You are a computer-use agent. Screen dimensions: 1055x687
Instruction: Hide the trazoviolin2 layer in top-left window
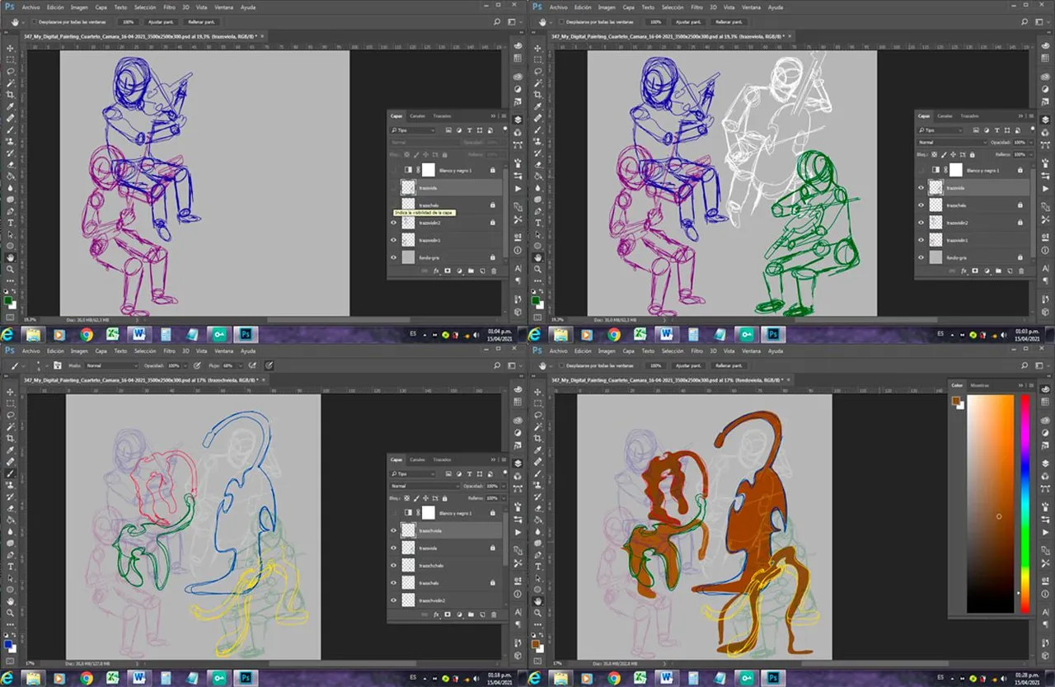pyautogui.click(x=393, y=223)
